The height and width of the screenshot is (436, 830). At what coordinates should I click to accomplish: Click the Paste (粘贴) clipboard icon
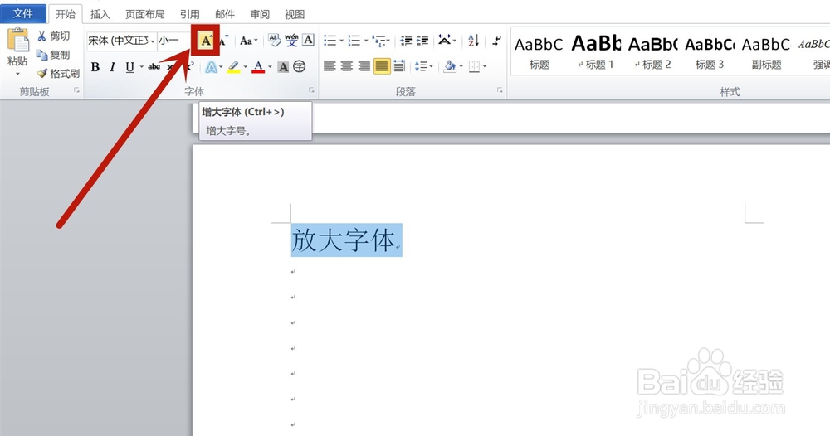pos(18,41)
